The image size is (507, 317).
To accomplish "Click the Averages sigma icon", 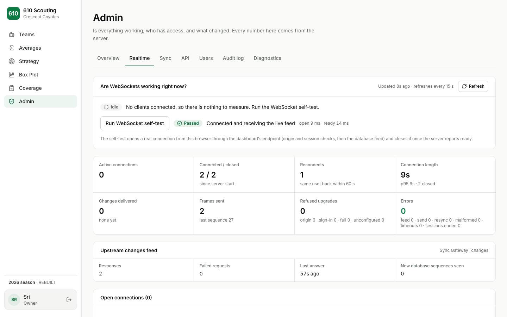I will point(12,48).
